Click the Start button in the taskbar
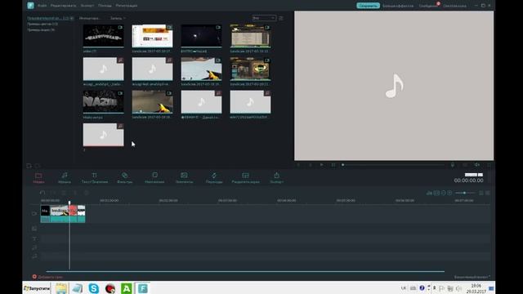Screen dimensions: 523x294 click(x=37, y=288)
